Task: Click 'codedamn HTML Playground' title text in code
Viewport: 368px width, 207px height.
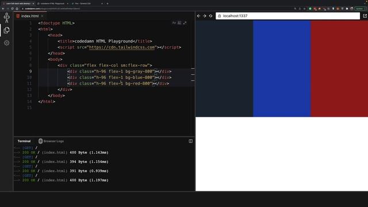Action: (x=103, y=41)
